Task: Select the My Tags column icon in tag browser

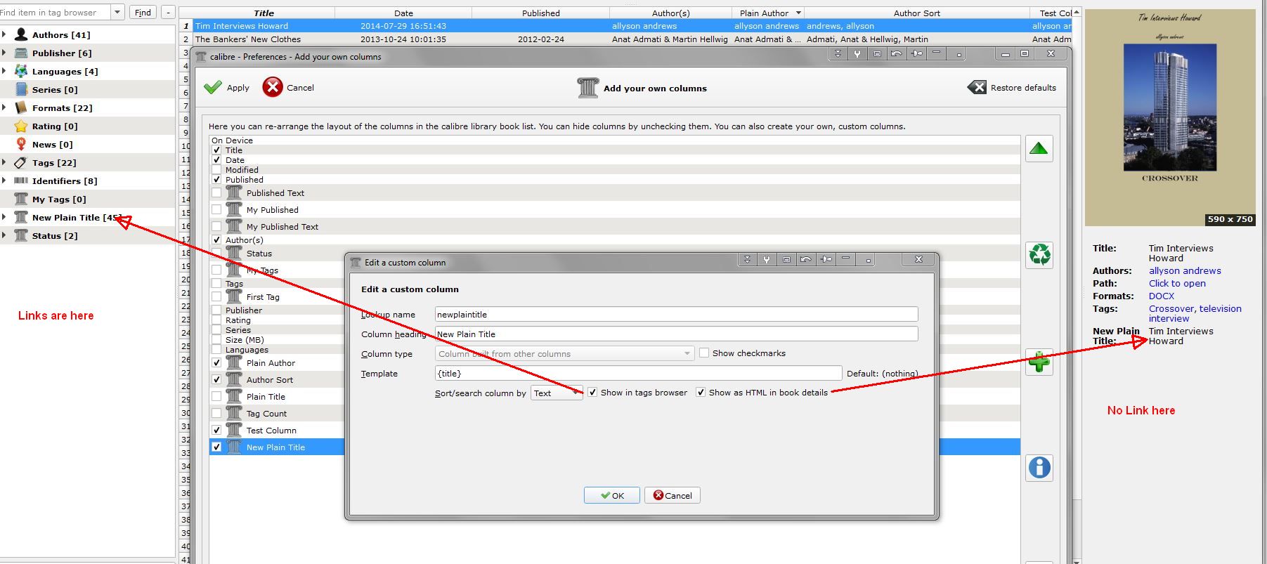Action: (21, 199)
